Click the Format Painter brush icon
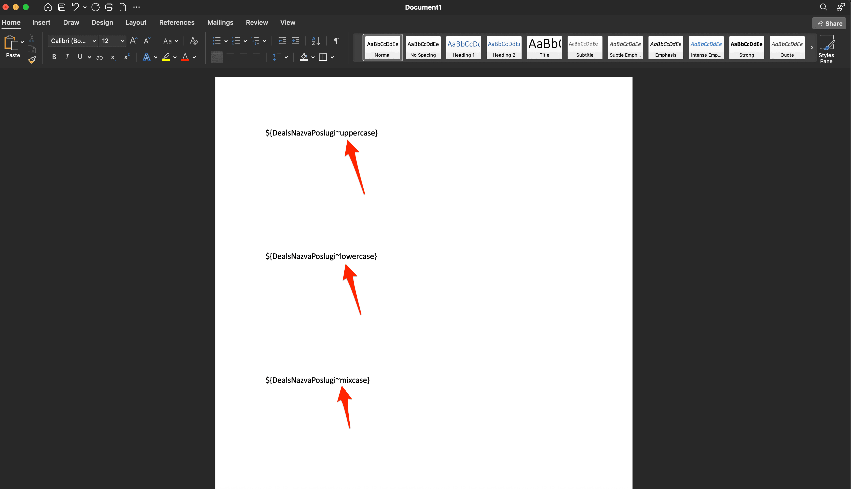 [32, 60]
